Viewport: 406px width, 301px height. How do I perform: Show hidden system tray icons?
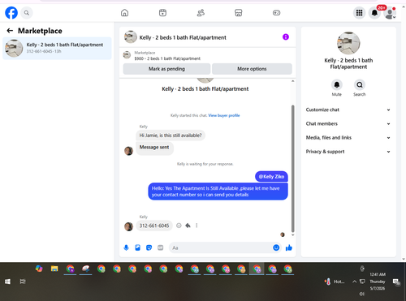(x=354, y=282)
